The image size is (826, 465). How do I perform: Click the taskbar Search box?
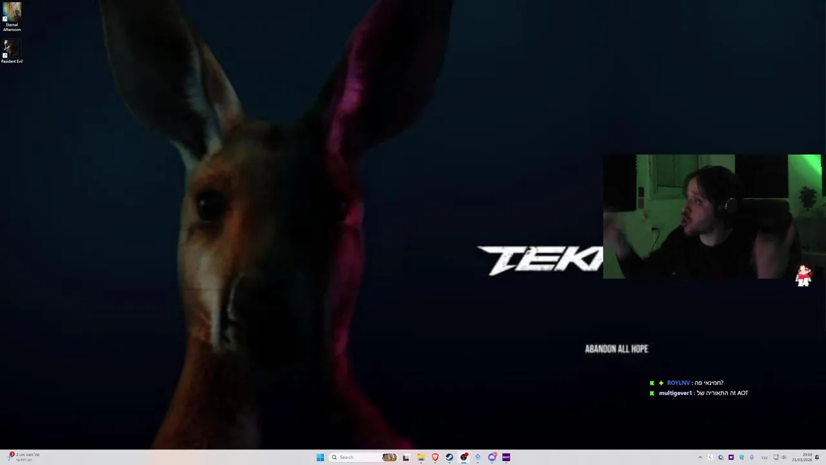click(x=363, y=457)
